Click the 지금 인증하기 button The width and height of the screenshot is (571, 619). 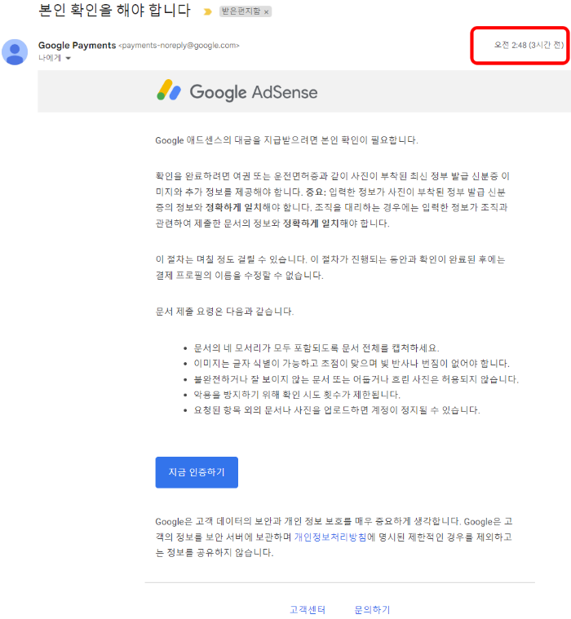197,472
